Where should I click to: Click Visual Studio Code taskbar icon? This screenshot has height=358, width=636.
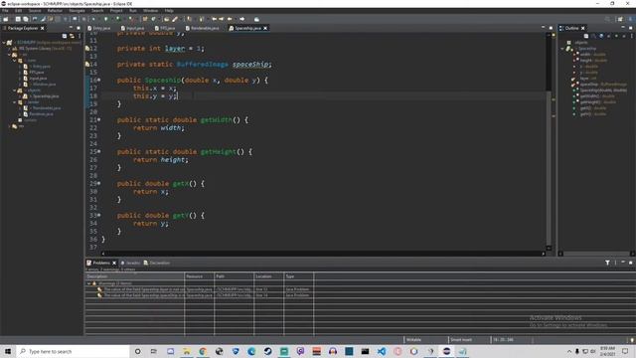[382, 351]
